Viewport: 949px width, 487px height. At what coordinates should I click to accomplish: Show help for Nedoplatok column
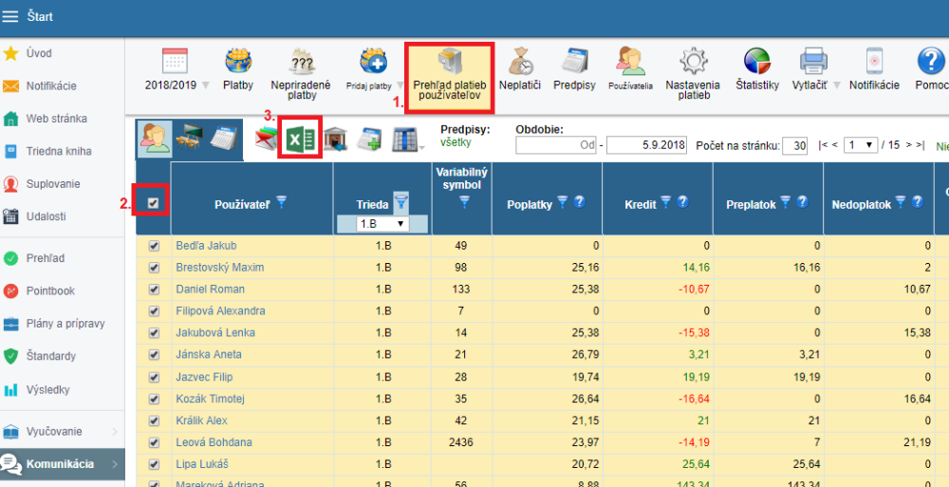tap(918, 202)
